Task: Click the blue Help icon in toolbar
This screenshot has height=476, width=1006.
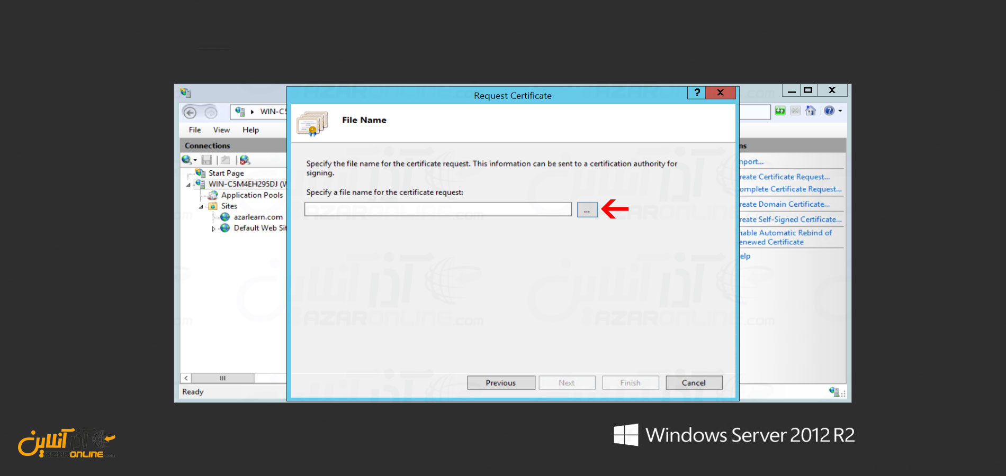Action: tap(829, 111)
